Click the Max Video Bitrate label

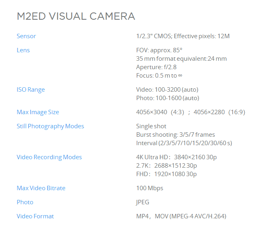coord(41,188)
